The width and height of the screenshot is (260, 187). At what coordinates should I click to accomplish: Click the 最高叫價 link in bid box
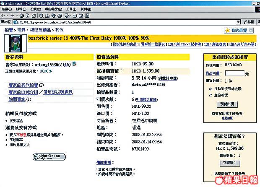point(213,73)
